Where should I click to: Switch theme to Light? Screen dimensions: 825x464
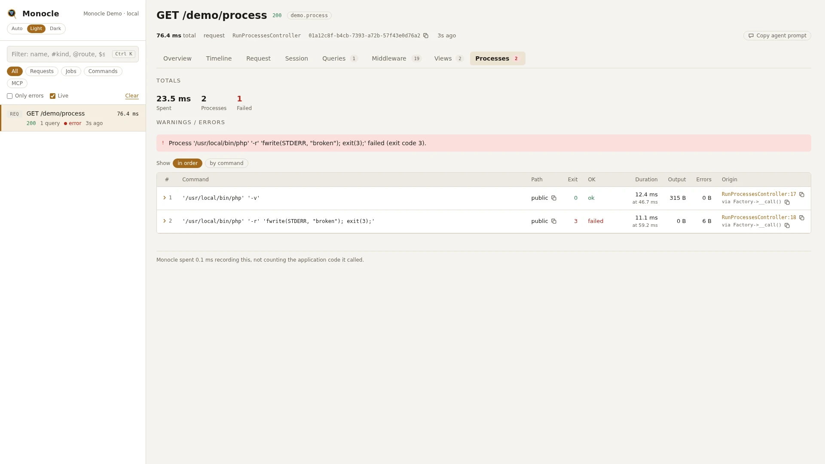coord(36,29)
